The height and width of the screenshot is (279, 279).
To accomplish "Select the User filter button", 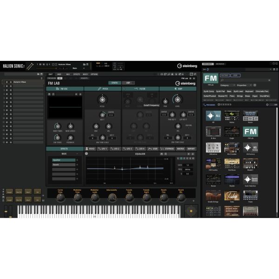I will tap(235, 75).
